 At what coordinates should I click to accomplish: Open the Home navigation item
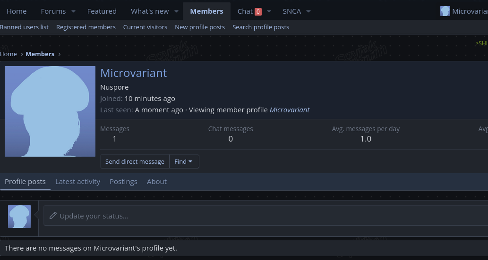click(x=17, y=11)
